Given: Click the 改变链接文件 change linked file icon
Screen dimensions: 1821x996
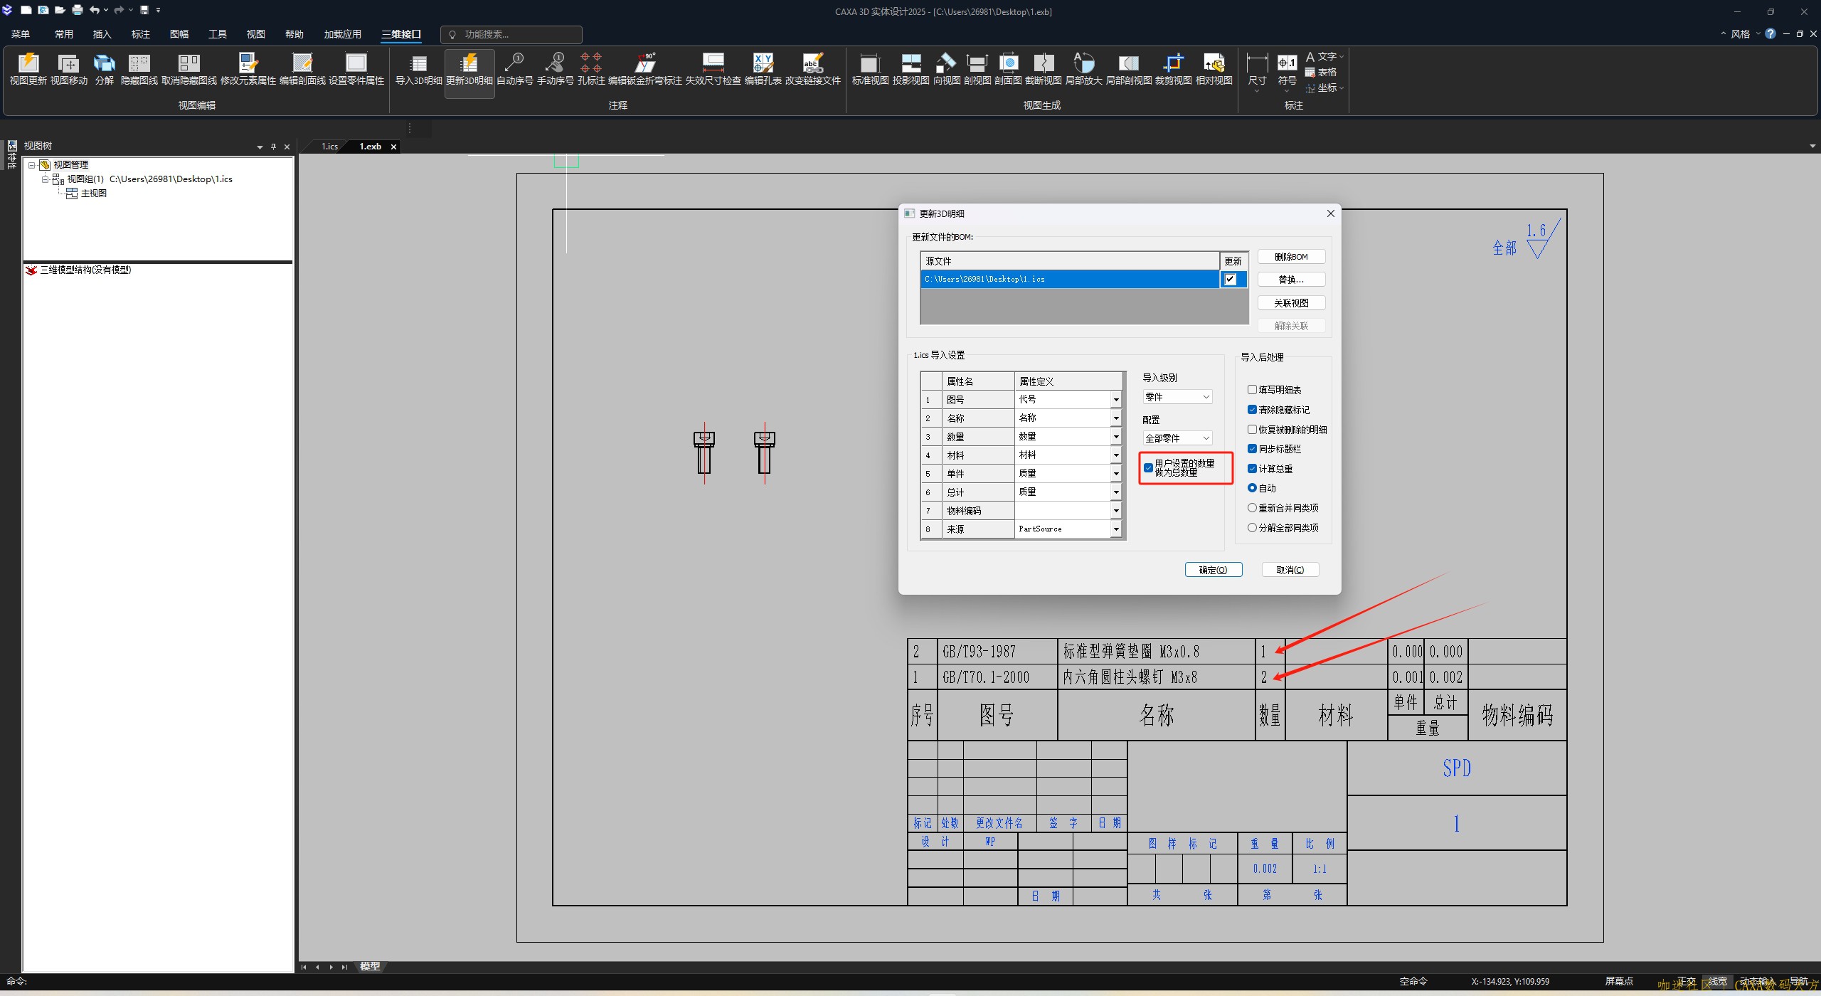Looking at the screenshot, I should pyautogui.click(x=813, y=69).
